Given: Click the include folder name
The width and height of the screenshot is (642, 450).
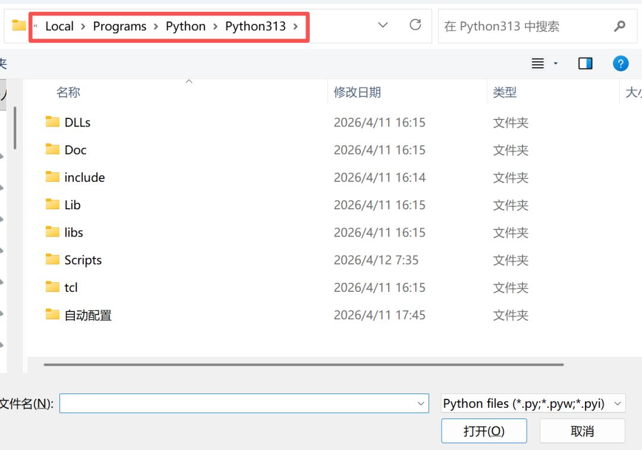Looking at the screenshot, I should tap(84, 177).
